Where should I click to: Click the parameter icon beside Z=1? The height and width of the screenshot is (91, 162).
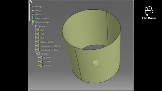38,38
